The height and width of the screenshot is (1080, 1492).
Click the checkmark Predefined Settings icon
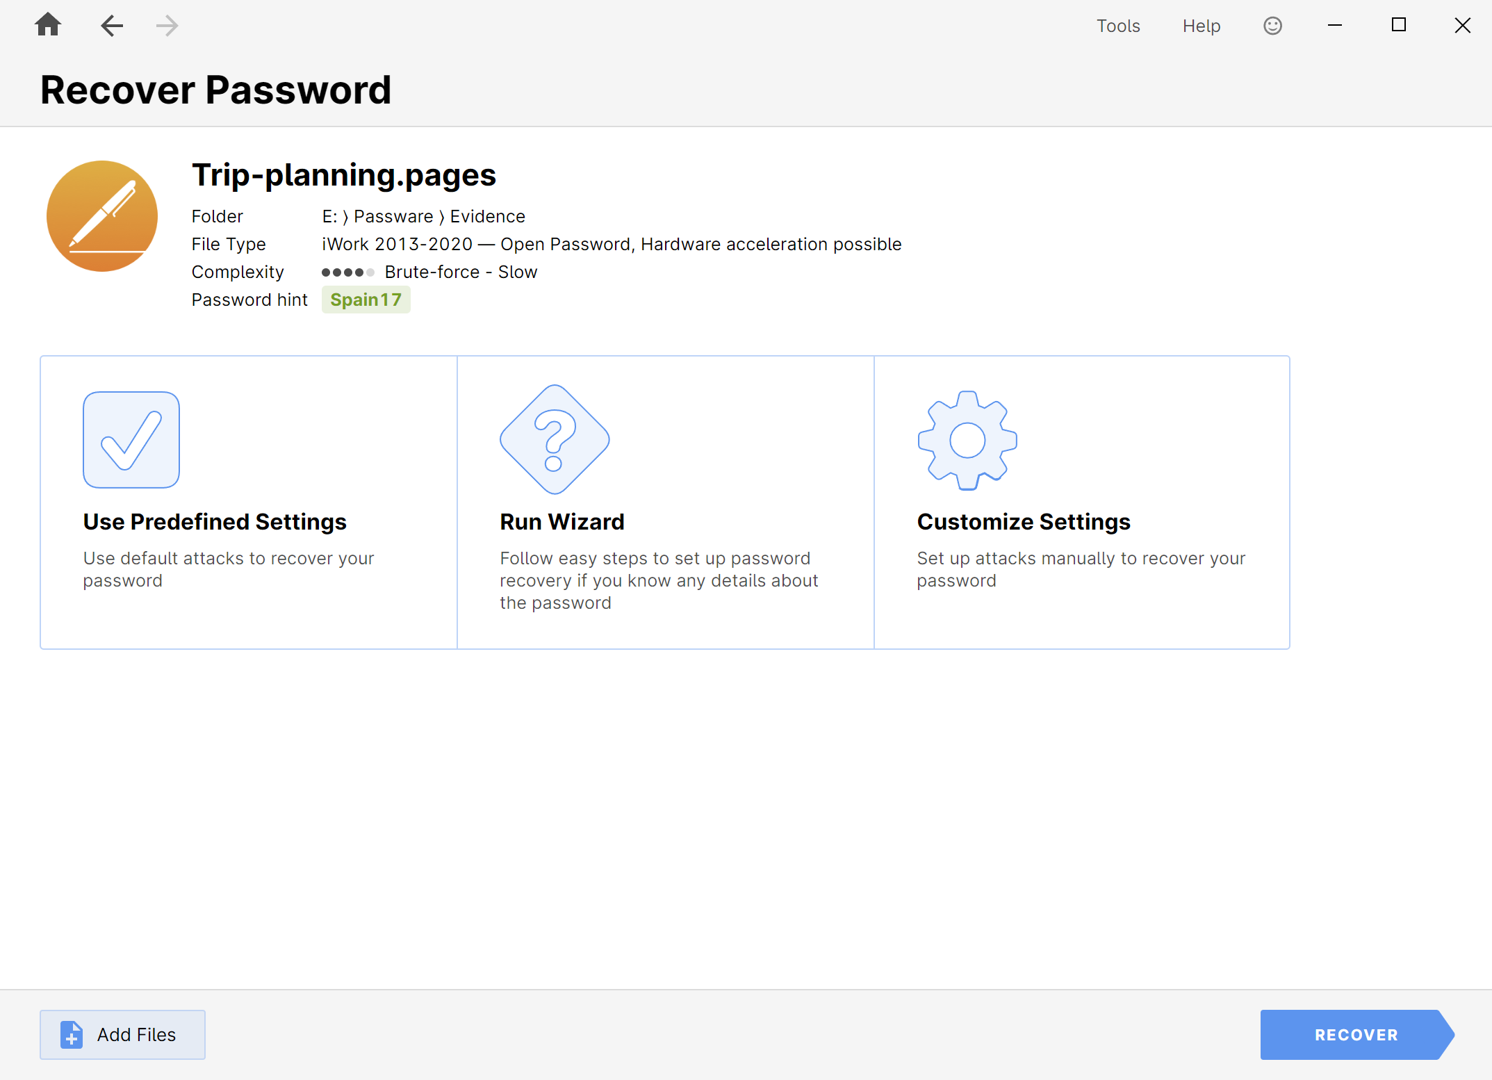(131, 439)
